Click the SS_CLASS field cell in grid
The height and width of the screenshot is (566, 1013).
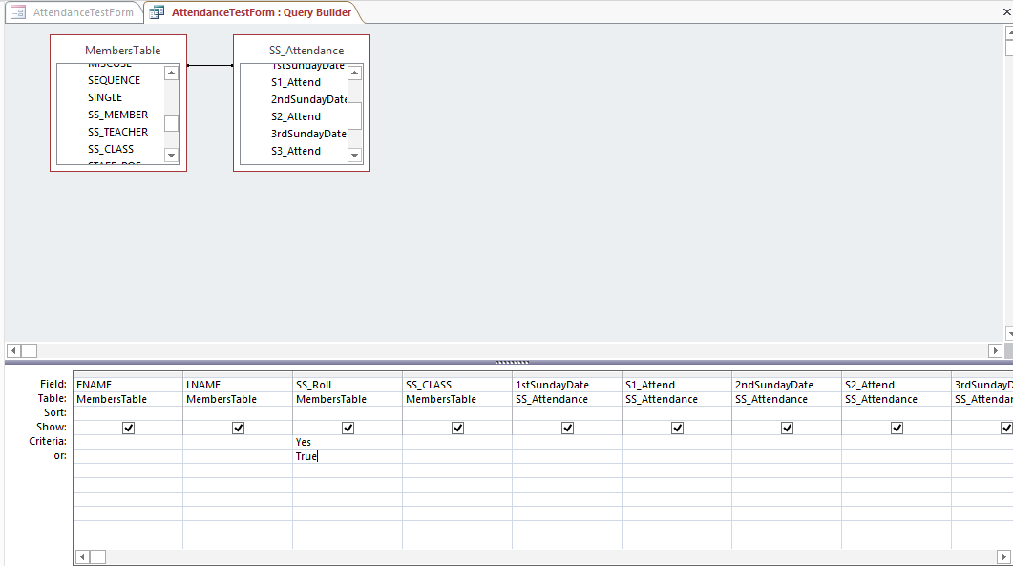tap(457, 385)
